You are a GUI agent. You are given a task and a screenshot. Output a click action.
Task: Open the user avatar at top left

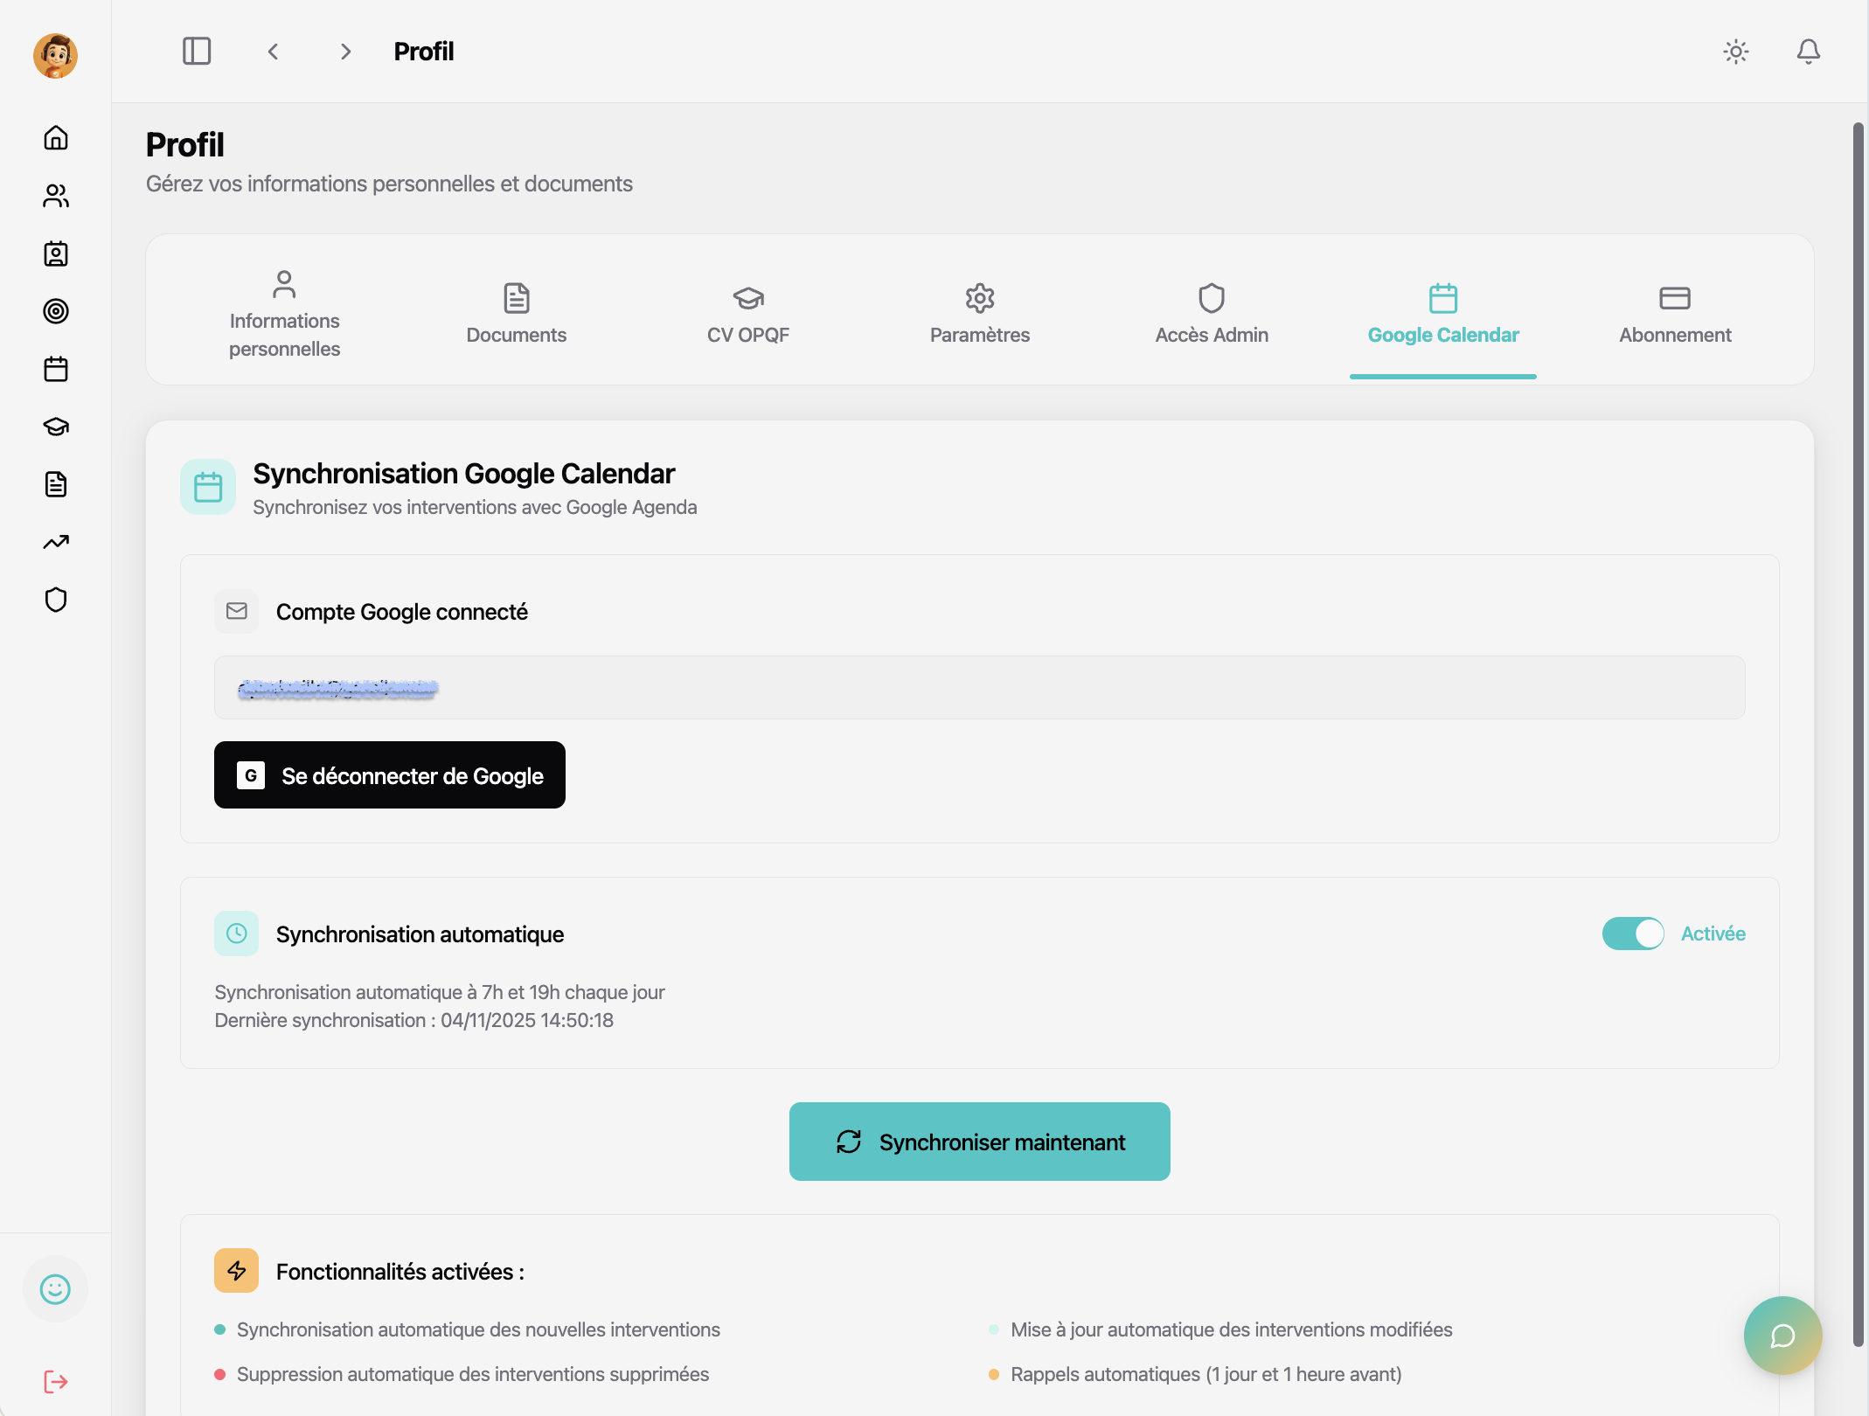point(55,55)
